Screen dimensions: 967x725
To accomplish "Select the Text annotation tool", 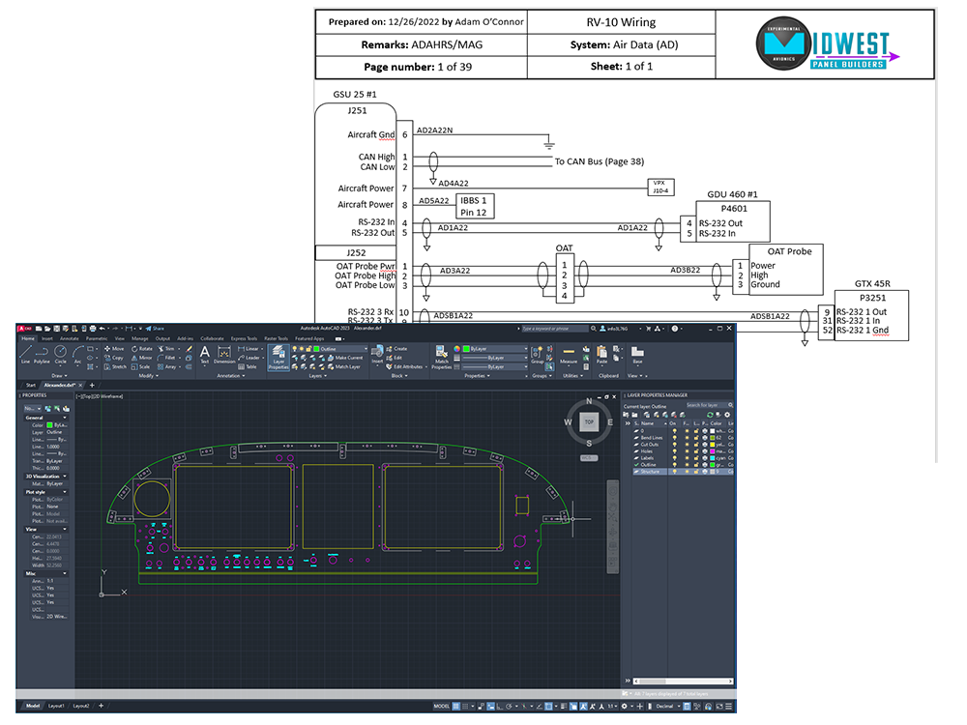I will pyautogui.click(x=205, y=355).
